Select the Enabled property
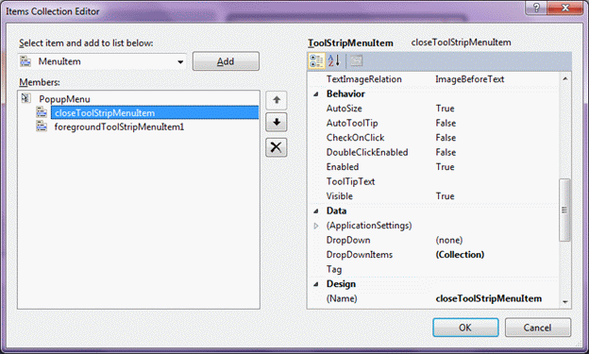Screen dimensions: 589x354 tap(343, 167)
